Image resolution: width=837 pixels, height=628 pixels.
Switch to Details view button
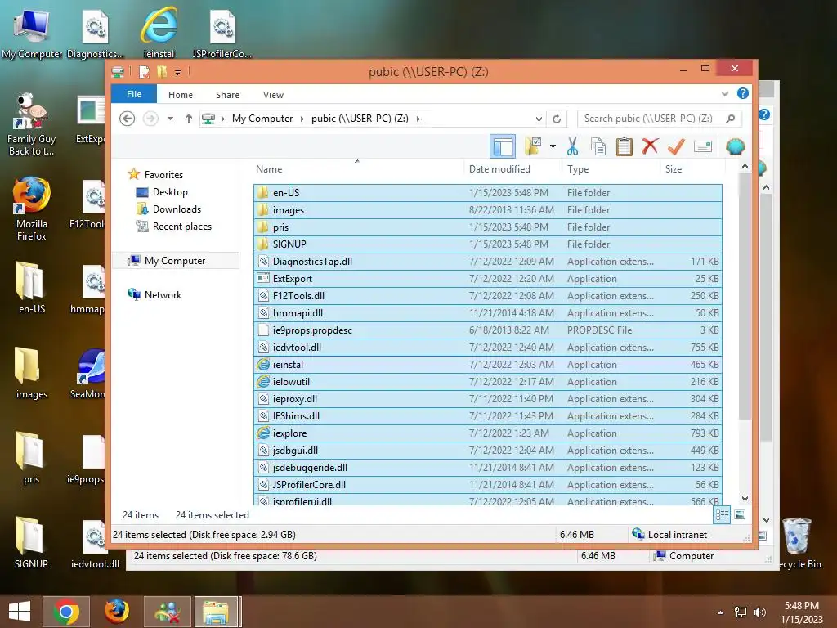pos(722,515)
